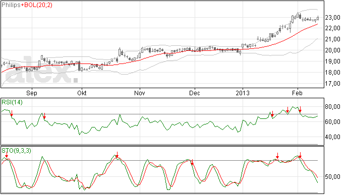Viewport: 348px width, 195px height.
Task: Click the RSI(14) panel label
Action: (x=12, y=102)
